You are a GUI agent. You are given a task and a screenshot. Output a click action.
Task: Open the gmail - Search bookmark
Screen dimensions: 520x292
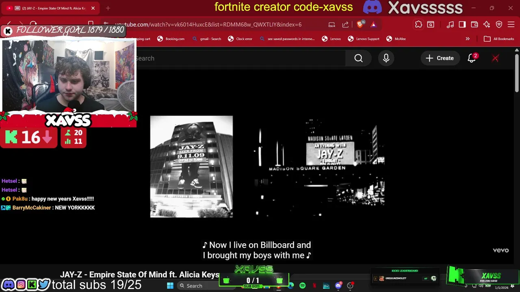tap(207, 39)
